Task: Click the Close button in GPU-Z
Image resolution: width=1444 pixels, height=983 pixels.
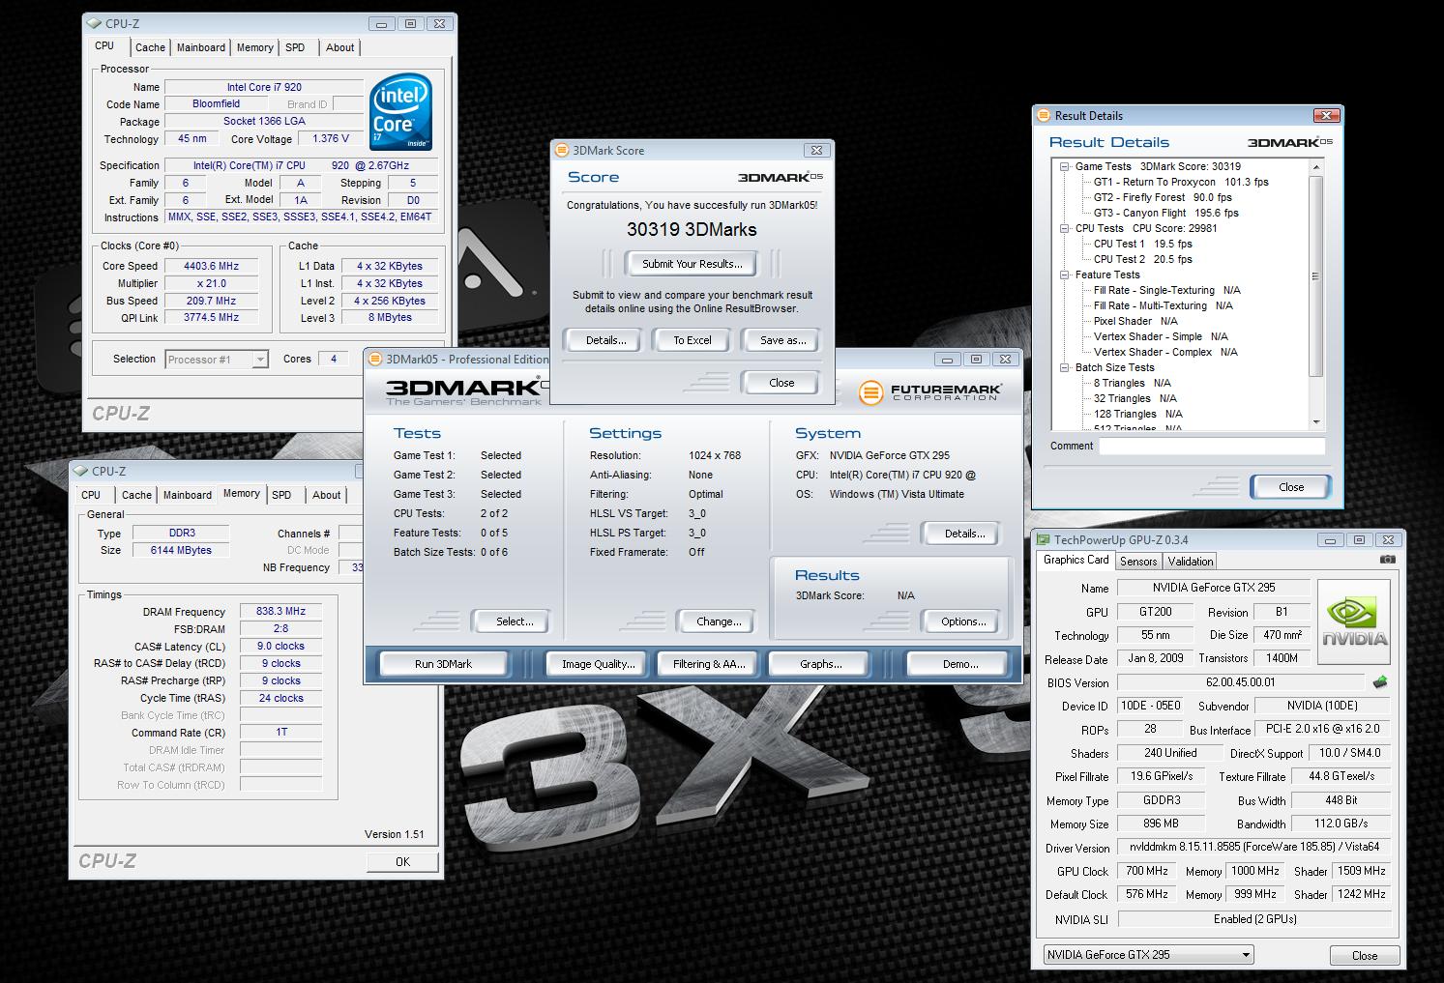Action: (1365, 955)
